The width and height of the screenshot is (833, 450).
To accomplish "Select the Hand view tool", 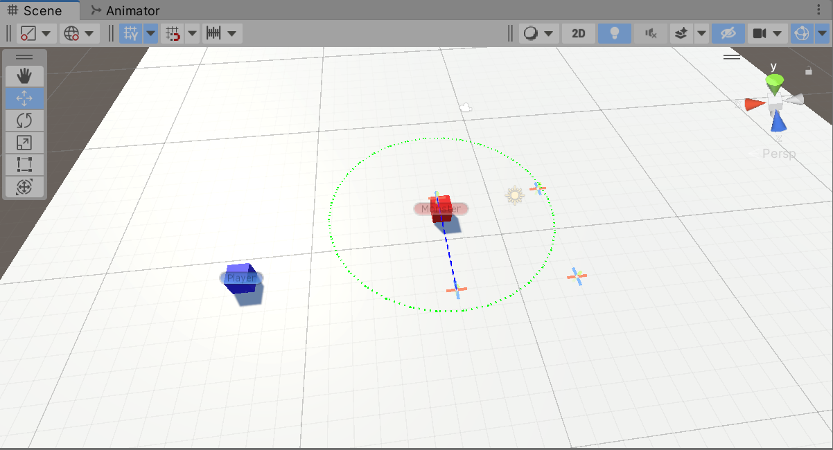I will click(x=24, y=76).
